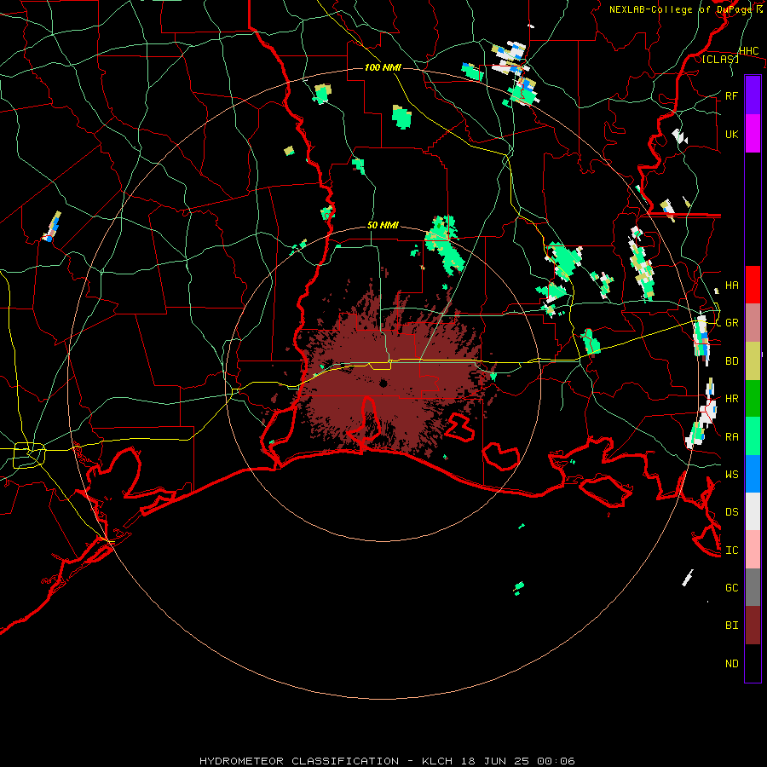Click the "DS" legend label
Image resolution: width=767 pixels, height=767 pixels.
732,511
